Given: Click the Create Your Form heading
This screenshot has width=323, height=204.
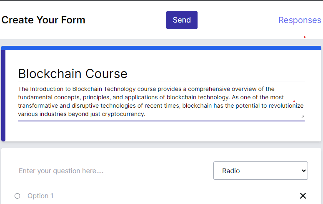Looking at the screenshot, I should (43, 20).
